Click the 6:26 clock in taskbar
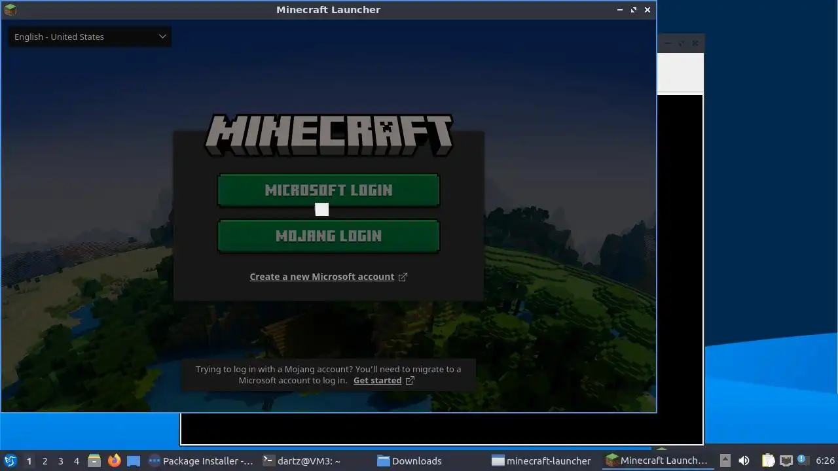Image resolution: width=838 pixels, height=471 pixels. (x=825, y=461)
